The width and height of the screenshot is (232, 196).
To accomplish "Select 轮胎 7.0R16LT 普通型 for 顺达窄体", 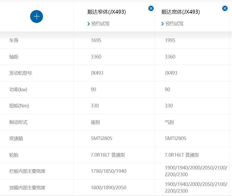I will [108, 155].
